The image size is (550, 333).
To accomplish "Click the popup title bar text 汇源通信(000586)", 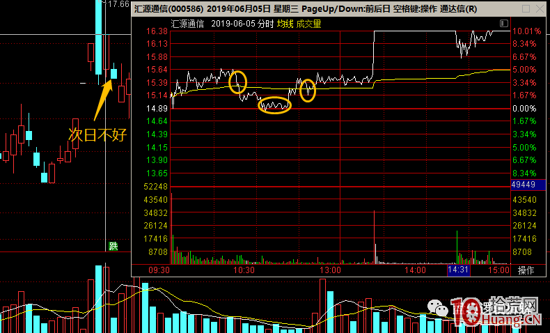I will click(168, 9).
